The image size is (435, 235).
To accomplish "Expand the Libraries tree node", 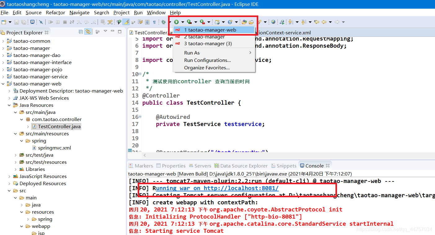I will tap(16, 169).
